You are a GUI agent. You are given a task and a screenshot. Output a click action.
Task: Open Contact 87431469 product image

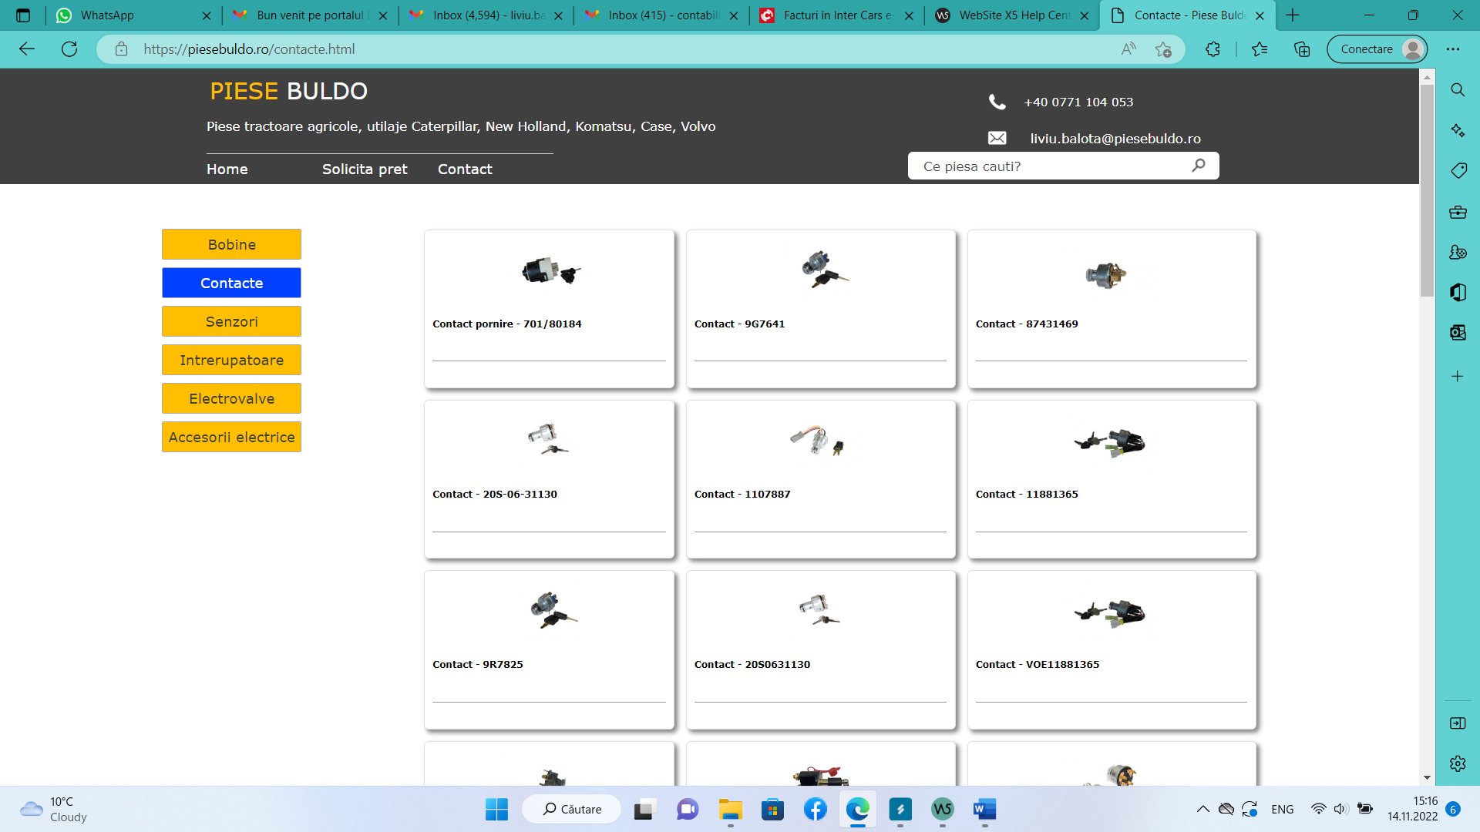(1106, 274)
